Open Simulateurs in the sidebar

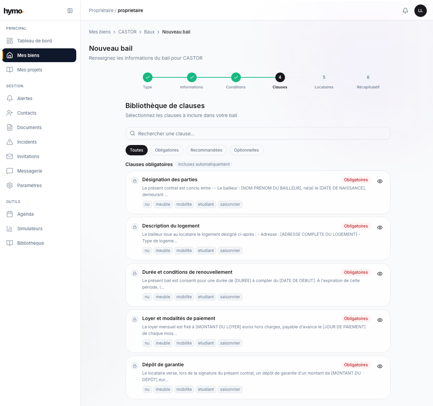(30, 229)
